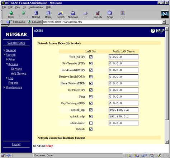Viewport: 170px width, 158px height.
Task: Click the Reload toolbar icon
Action: [x=36, y=13]
